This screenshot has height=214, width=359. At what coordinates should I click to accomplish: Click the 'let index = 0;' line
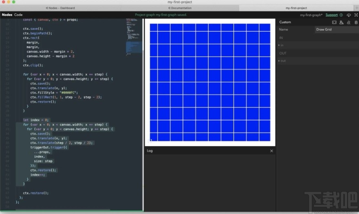pos(36,120)
